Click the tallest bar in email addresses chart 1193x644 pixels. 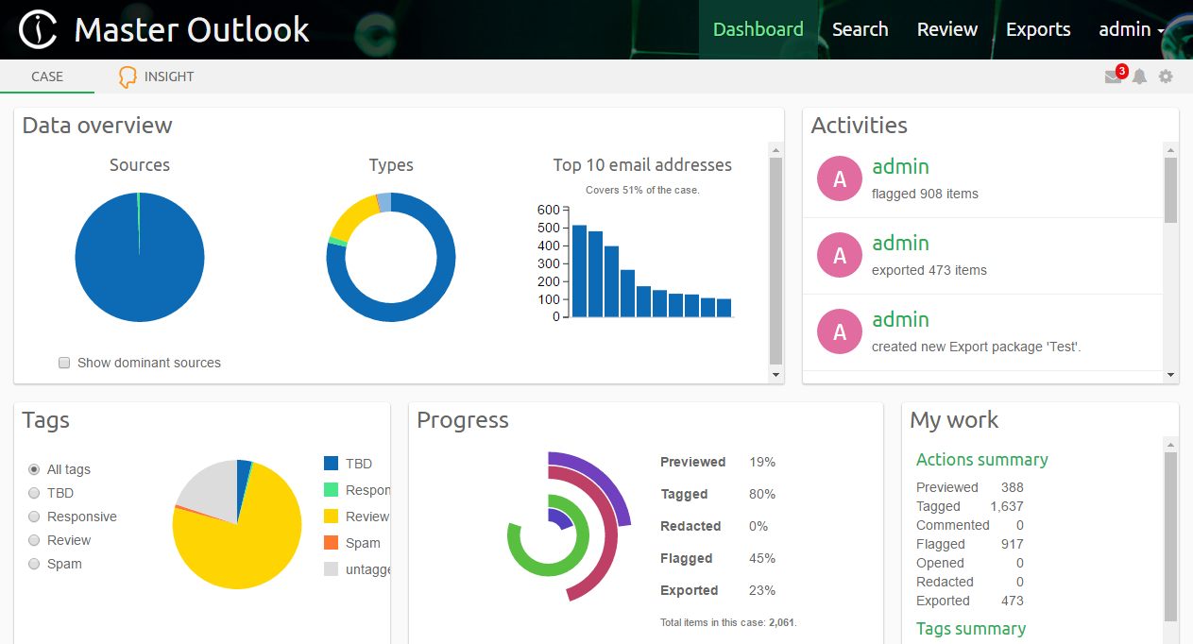[580, 271]
